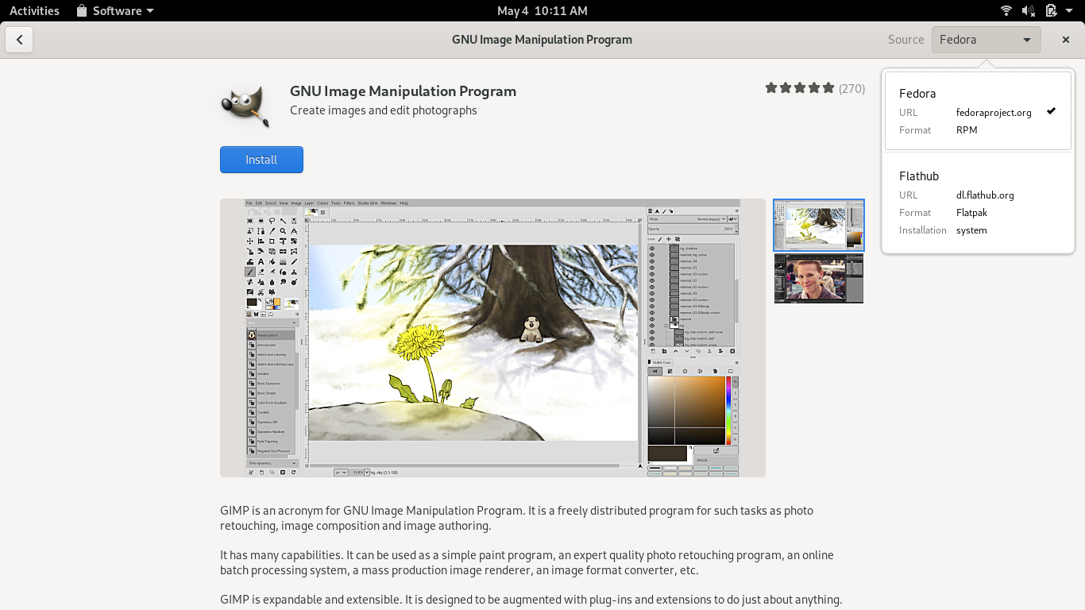Click the paragraph starting 'It has many capabilities'
1085x610 pixels.
[x=527, y=562]
